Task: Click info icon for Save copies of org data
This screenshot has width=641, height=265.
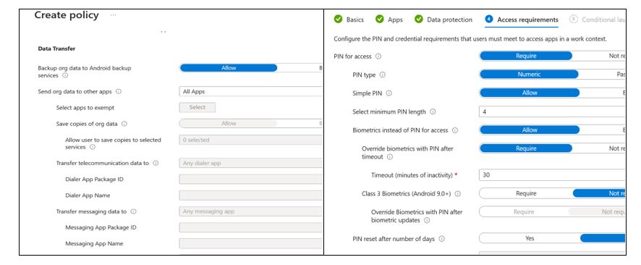Action: (x=124, y=124)
